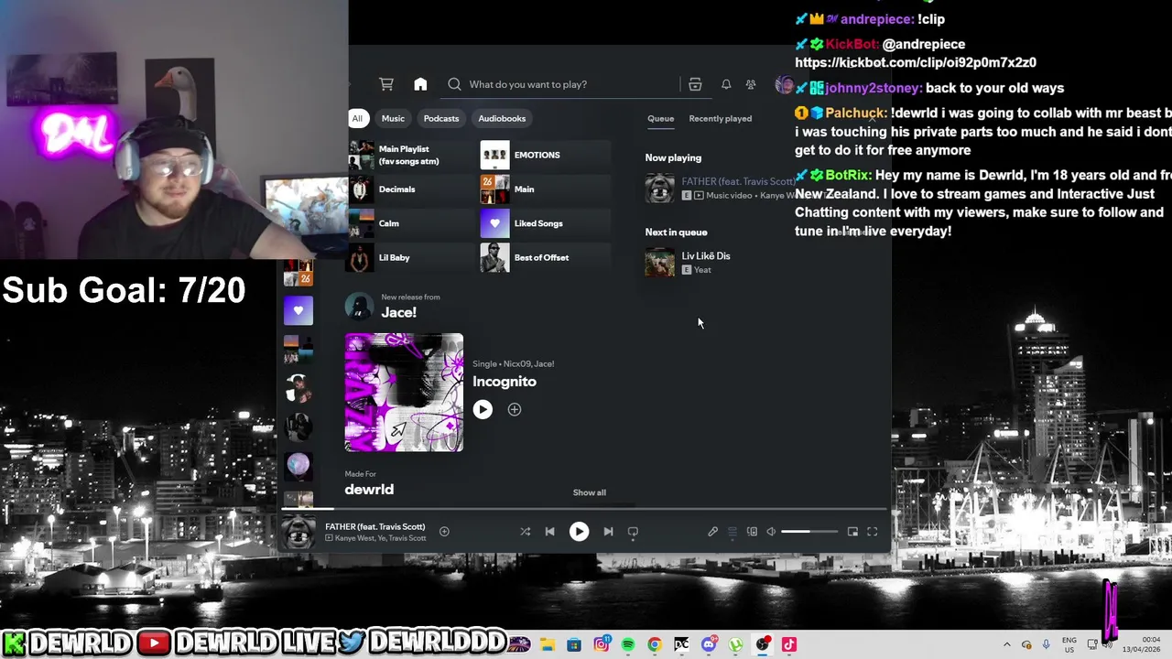This screenshot has height=659, width=1172.
Task: Play the Incognito single
Action: point(483,410)
